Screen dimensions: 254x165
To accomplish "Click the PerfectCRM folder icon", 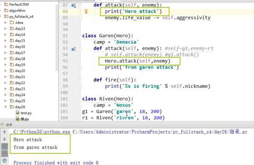I will [6, 5].
